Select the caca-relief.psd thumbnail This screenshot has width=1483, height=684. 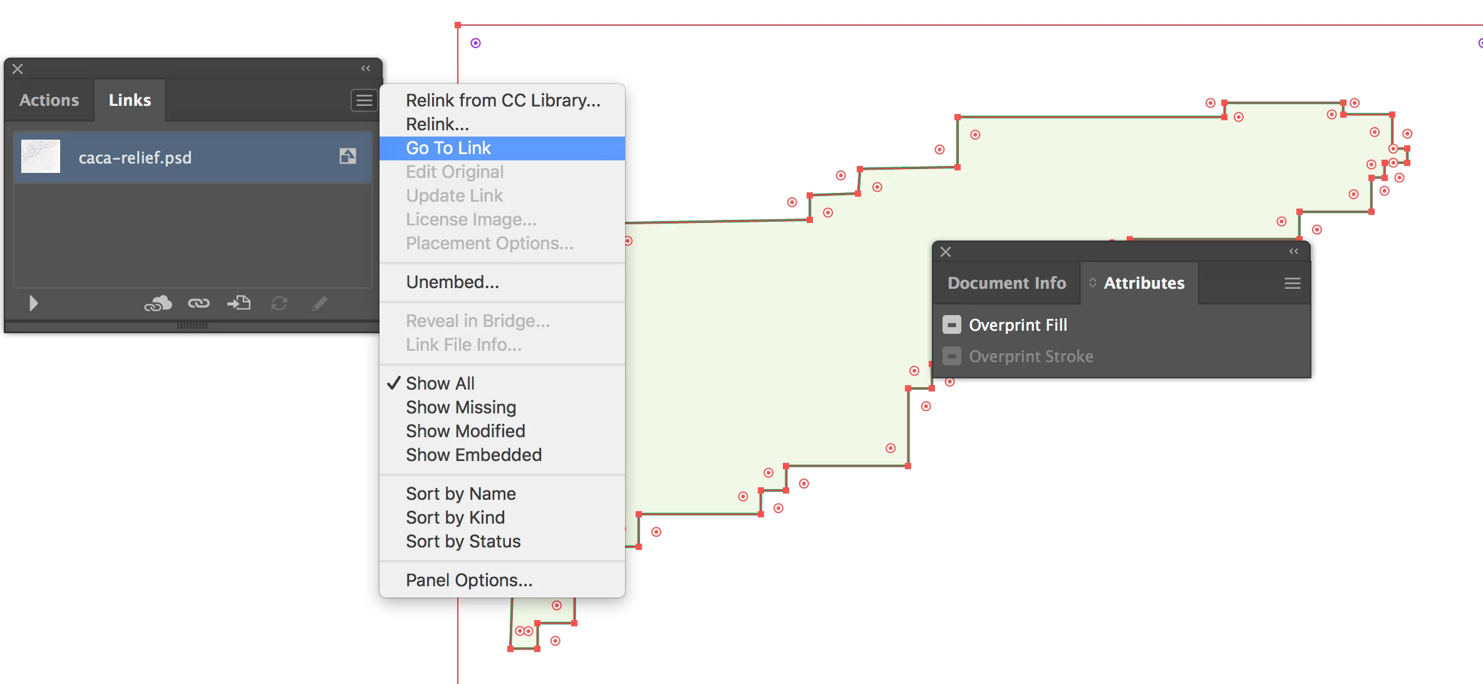coord(41,157)
